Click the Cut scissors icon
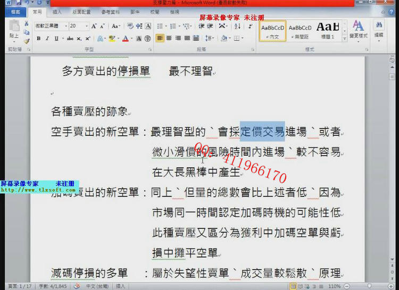This screenshot has height=290, width=399. [x=27, y=24]
